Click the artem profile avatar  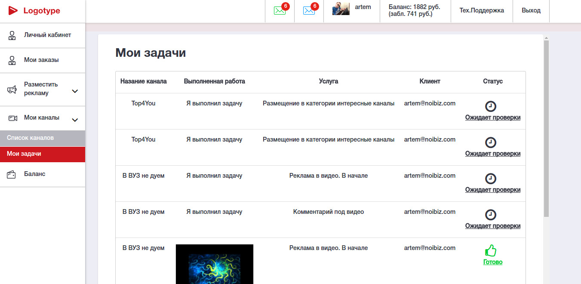[x=341, y=9]
